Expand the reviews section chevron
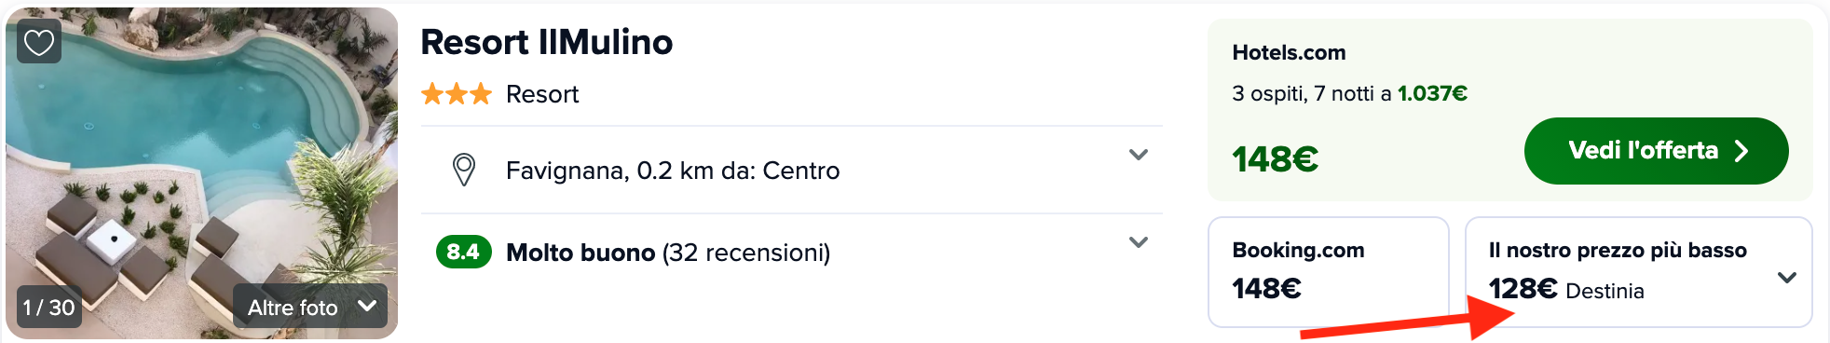Viewport: 1830px width, 343px height. click(1138, 242)
